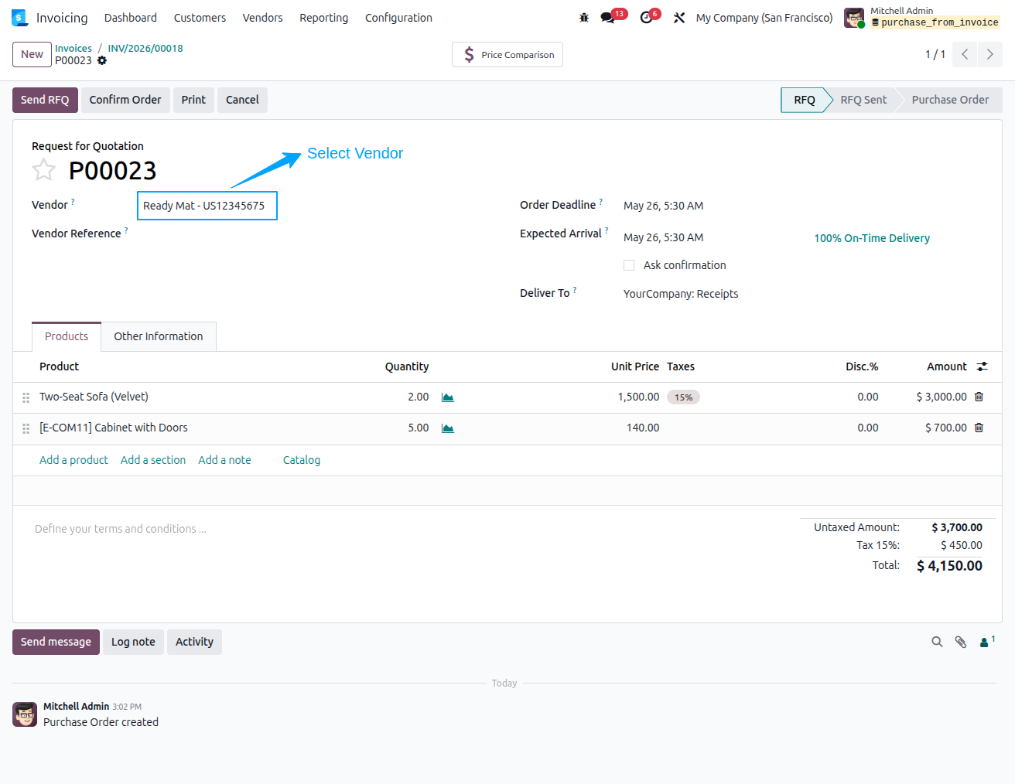
Task: Click the Confirm Order button
Action: 125,100
